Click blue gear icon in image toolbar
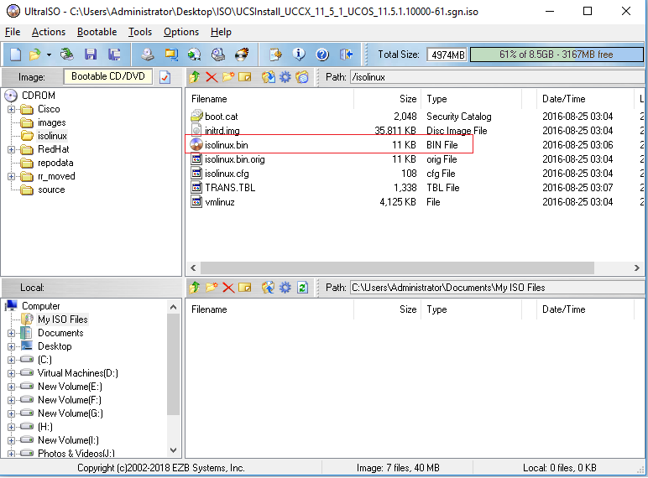The height and width of the screenshot is (478, 648). coord(285,77)
